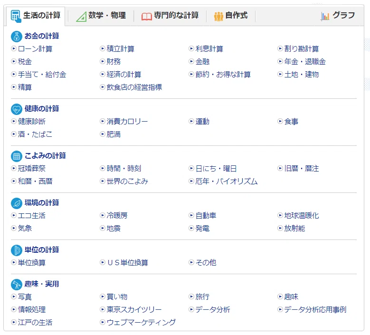This screenshot has height=335, width=370.
Task: Open 時間・時刻 link
Action: coord(124,168)
